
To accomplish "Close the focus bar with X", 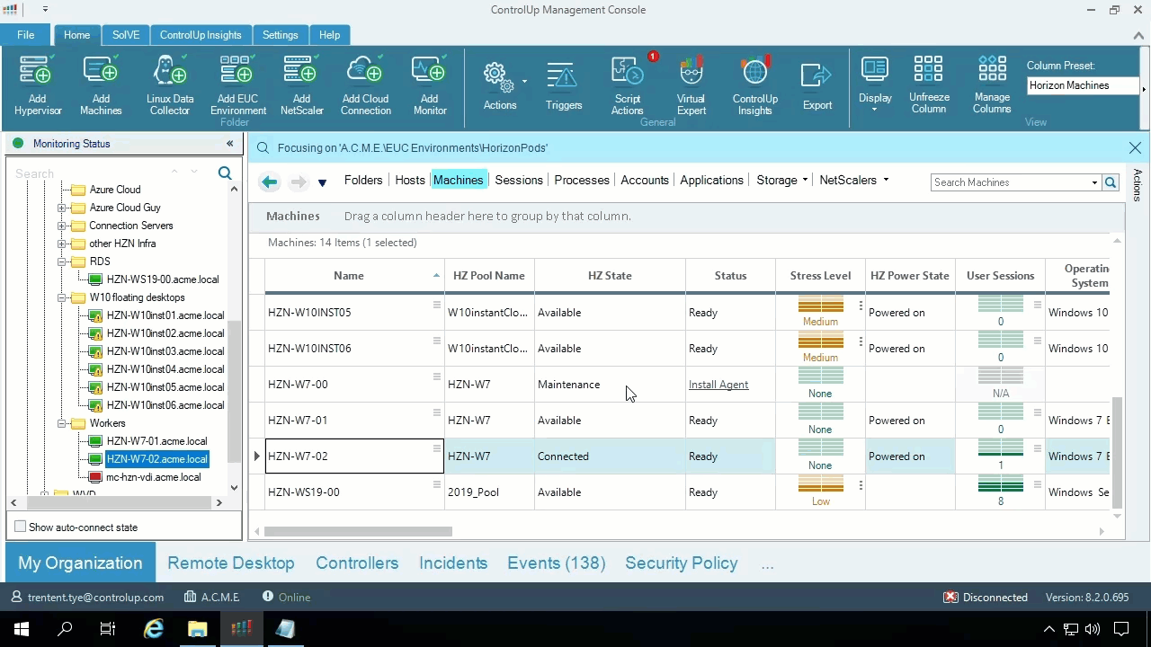I will coord(1135,147).
